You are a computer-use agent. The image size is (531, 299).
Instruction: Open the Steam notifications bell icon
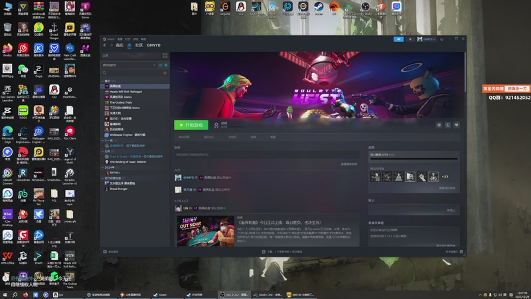(410, 39)
